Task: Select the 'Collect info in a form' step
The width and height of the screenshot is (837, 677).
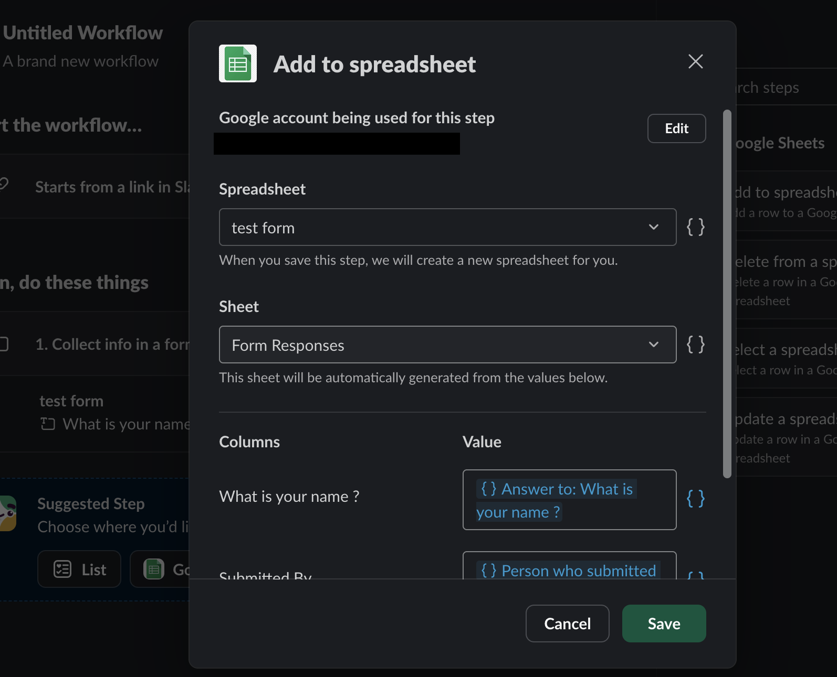Action: (x=110, y=345)
